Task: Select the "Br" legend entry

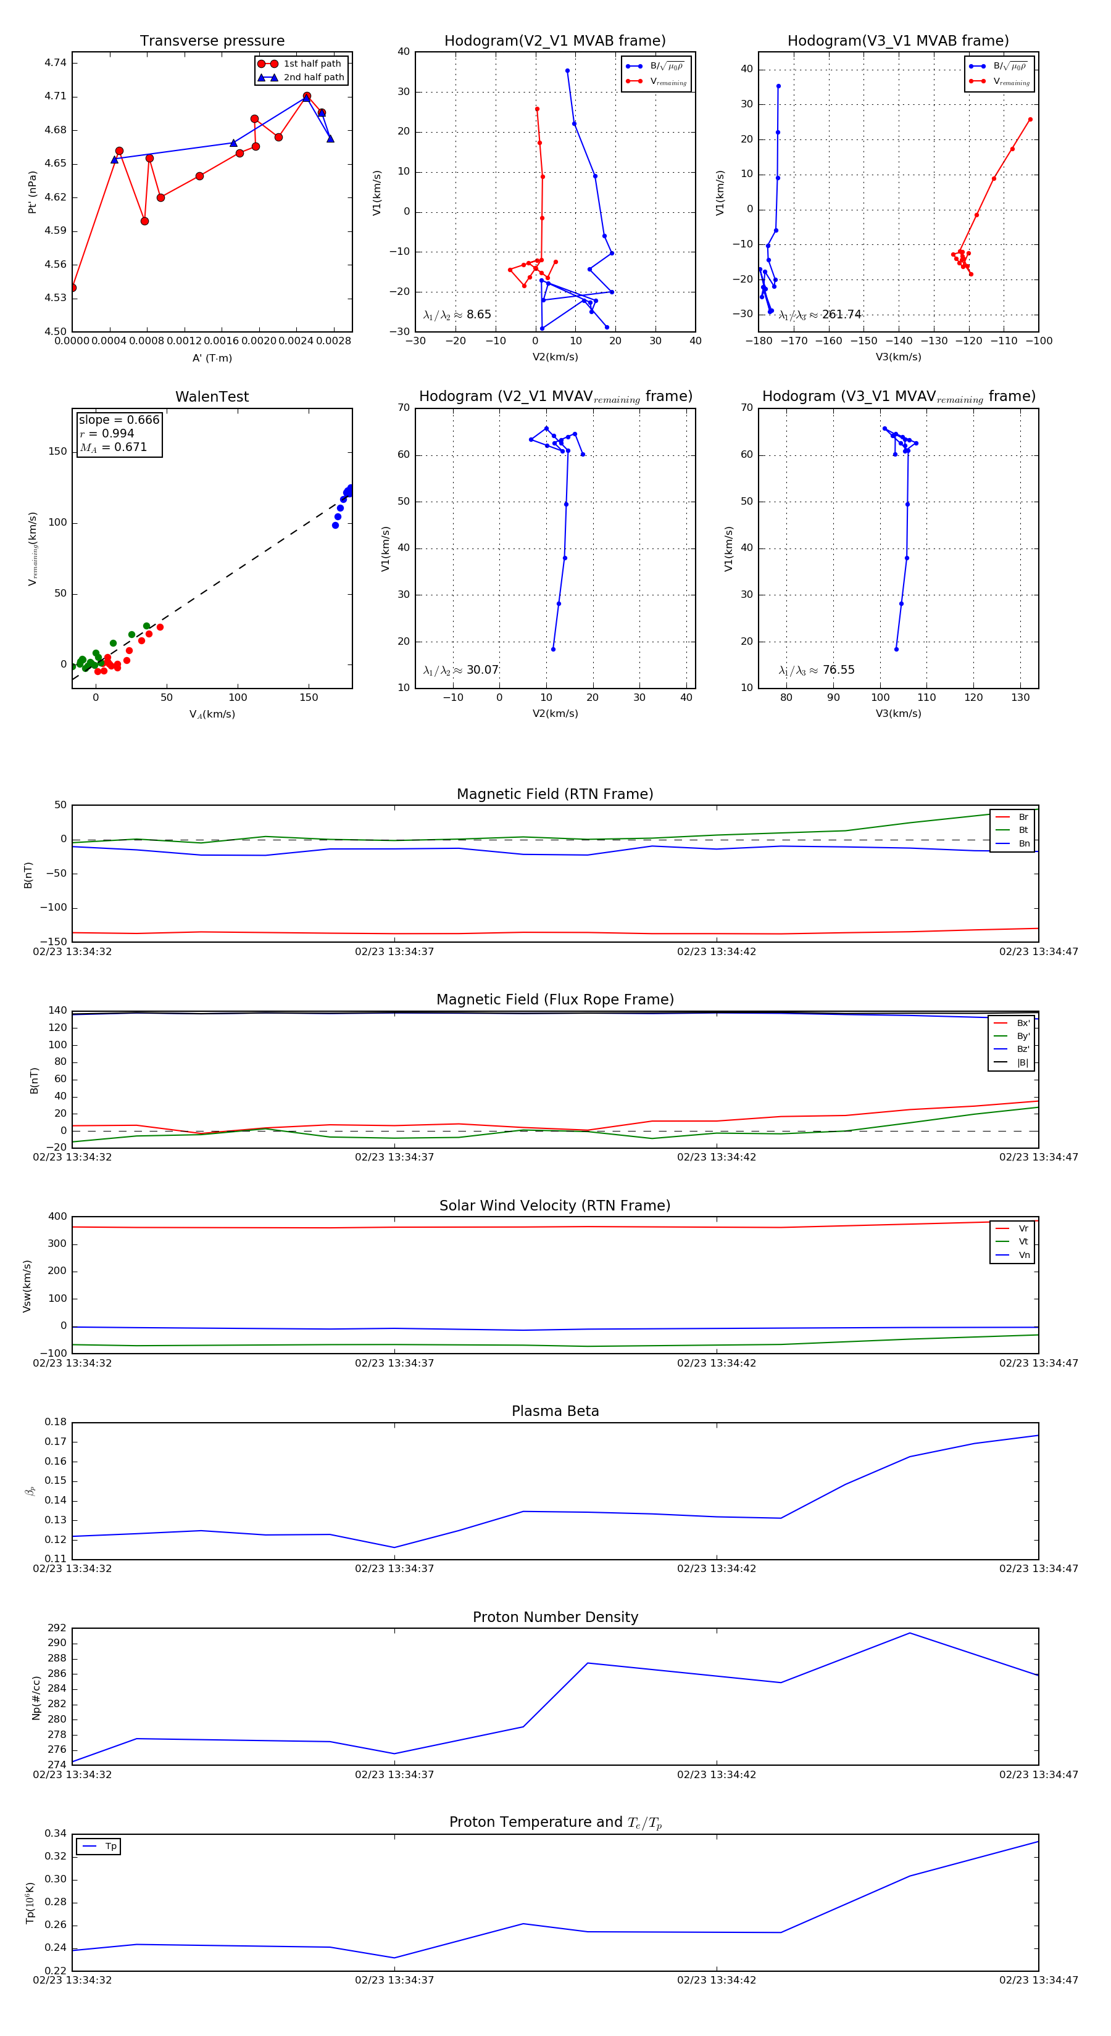Action: (1012, 817)
